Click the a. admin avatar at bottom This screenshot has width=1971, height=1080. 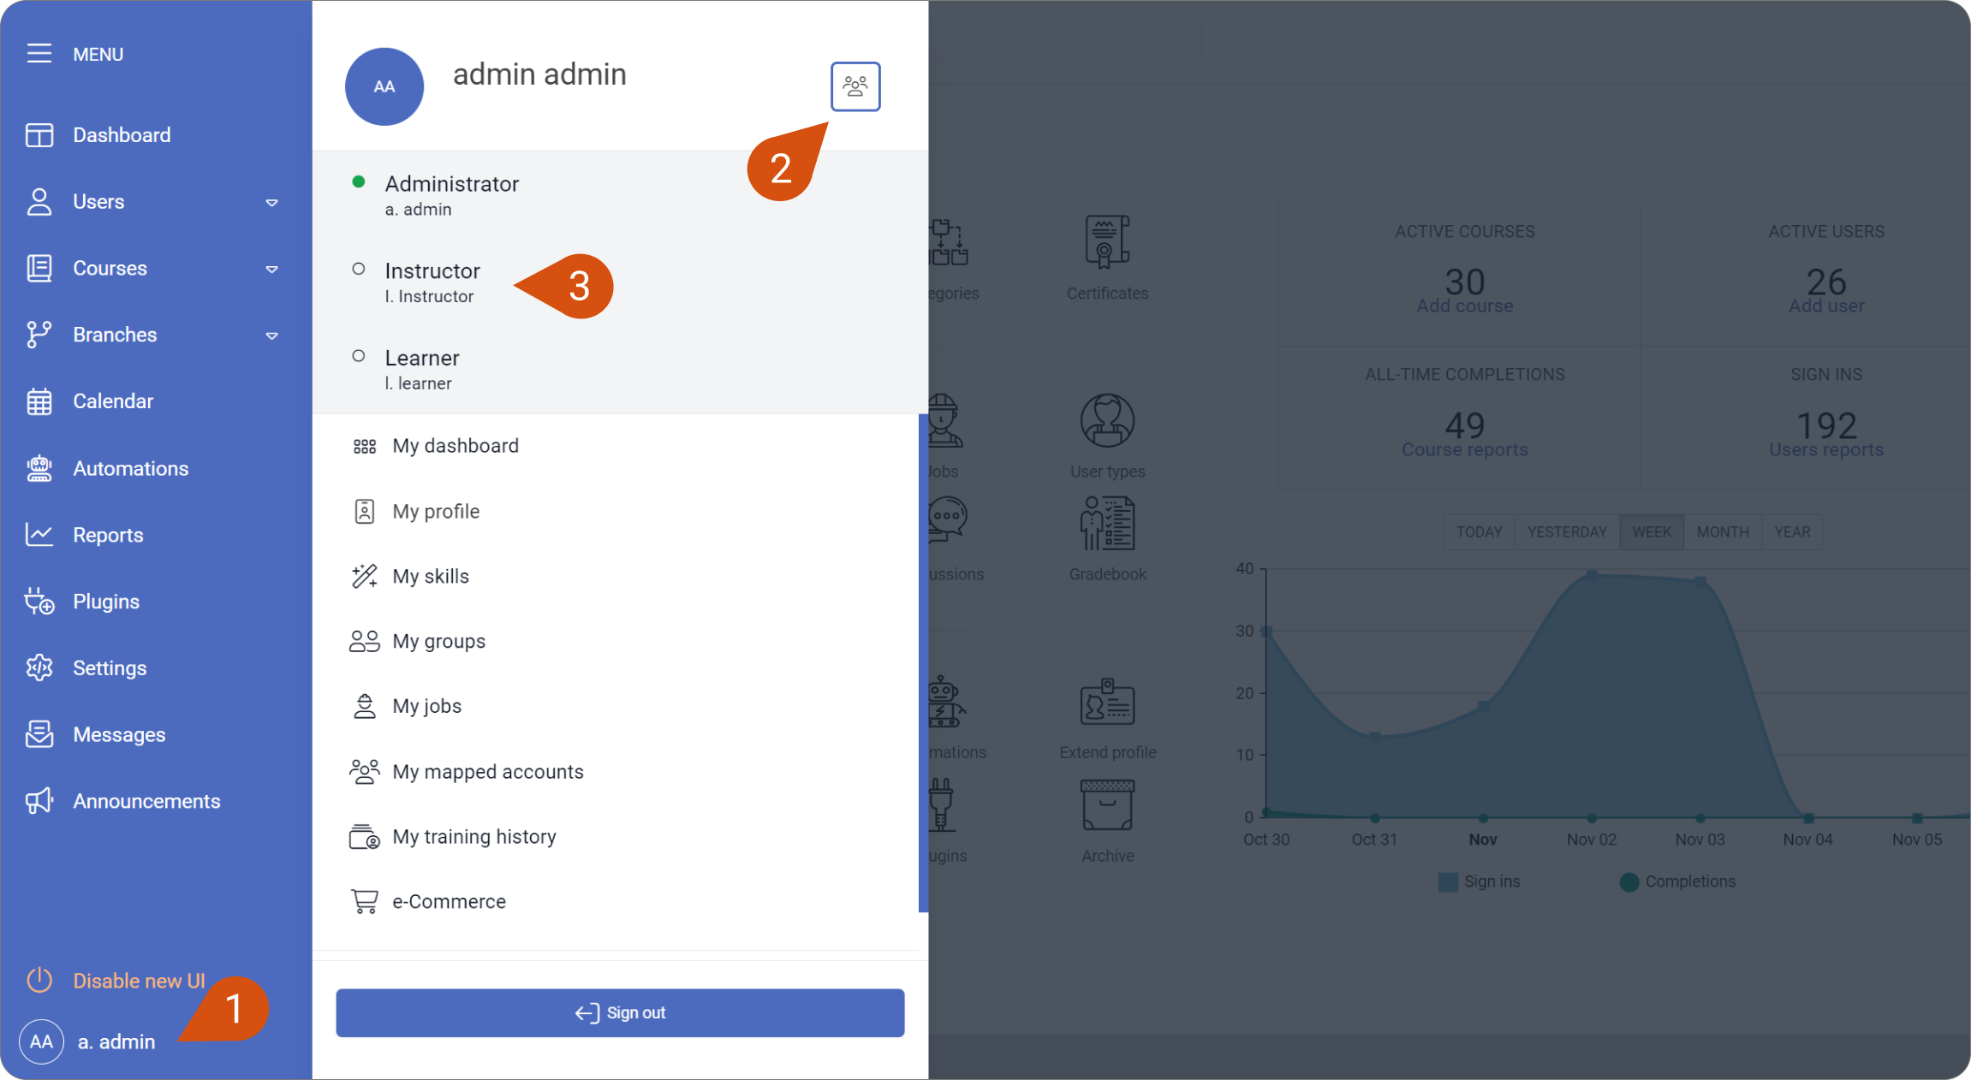coord(41,1041)
